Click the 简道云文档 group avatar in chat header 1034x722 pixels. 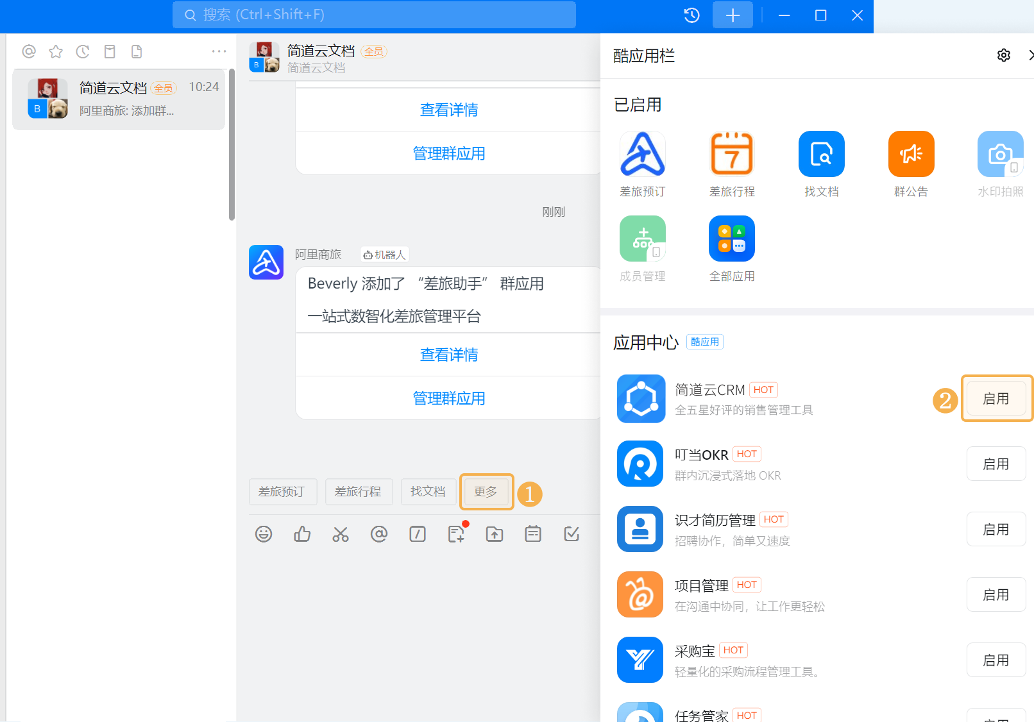point(264,57)
